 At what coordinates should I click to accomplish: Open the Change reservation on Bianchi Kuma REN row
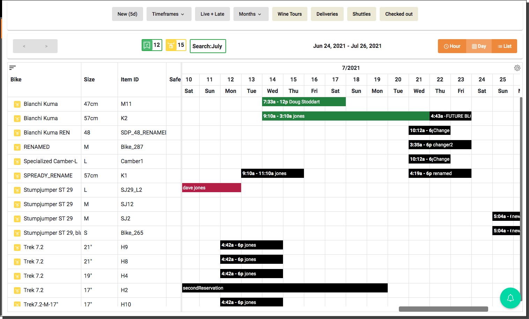(430, 130)
